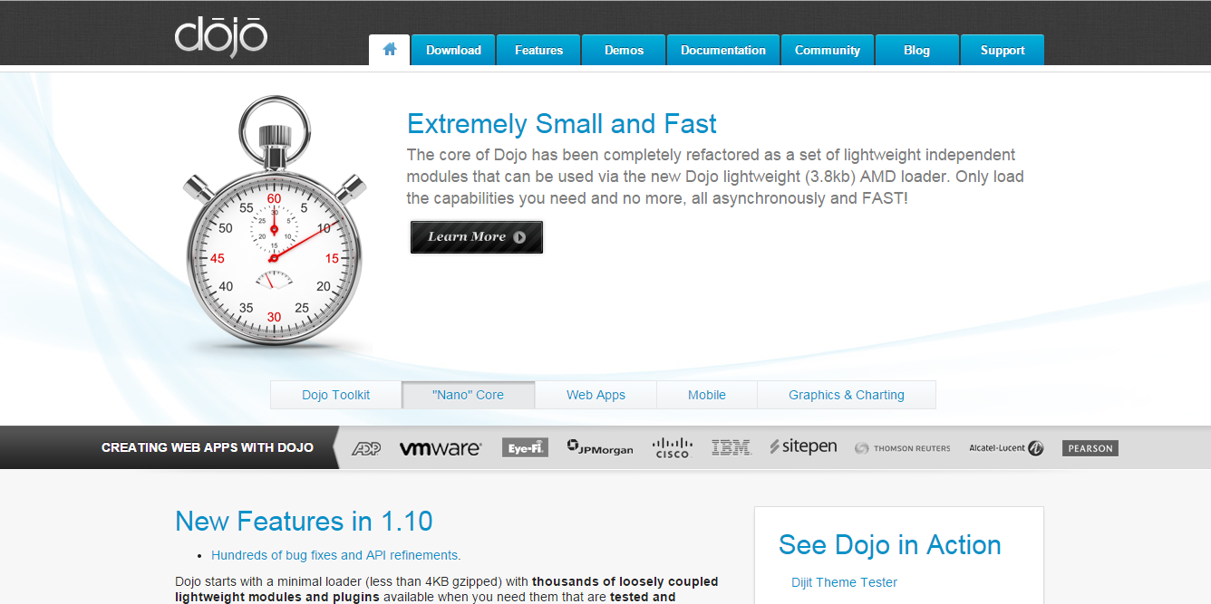Screen dimensions: 1211x604
Task: Open the Community tab
Action: [828, 50]
